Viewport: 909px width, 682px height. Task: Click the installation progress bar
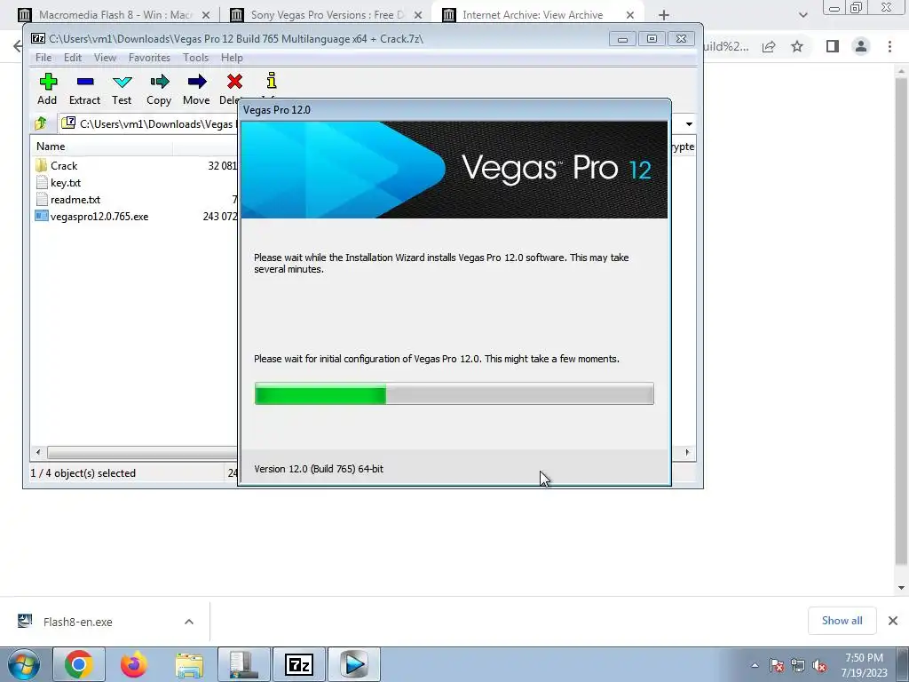tap(454, 393)
